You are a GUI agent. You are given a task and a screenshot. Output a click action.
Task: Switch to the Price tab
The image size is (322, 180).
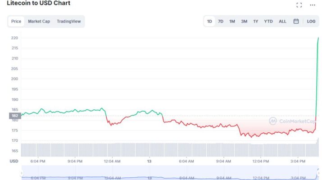coord(16,21)
